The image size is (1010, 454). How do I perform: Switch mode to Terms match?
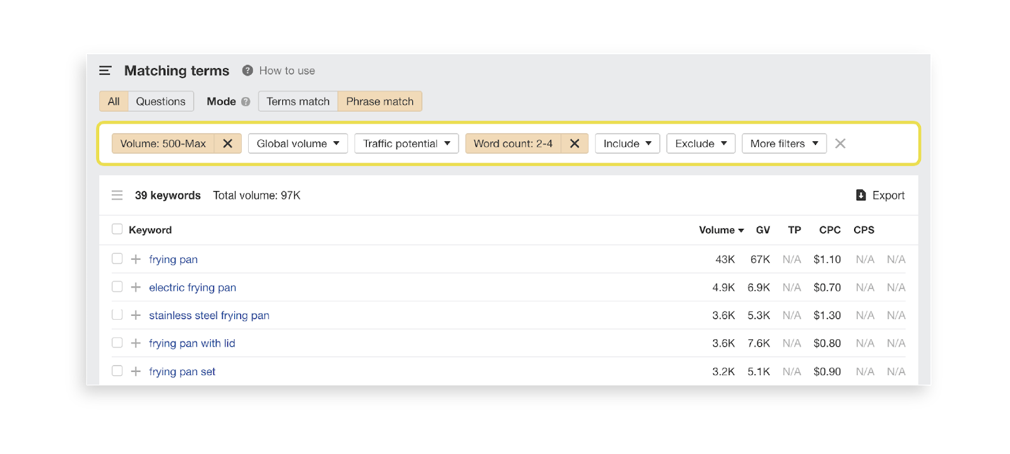(298, 102)
